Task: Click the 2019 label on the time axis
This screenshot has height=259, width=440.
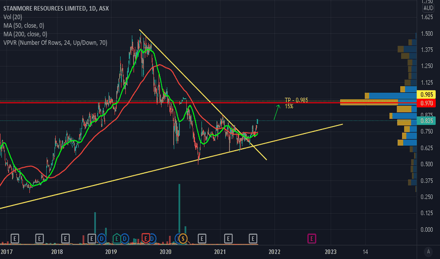Action: point(111,252)
